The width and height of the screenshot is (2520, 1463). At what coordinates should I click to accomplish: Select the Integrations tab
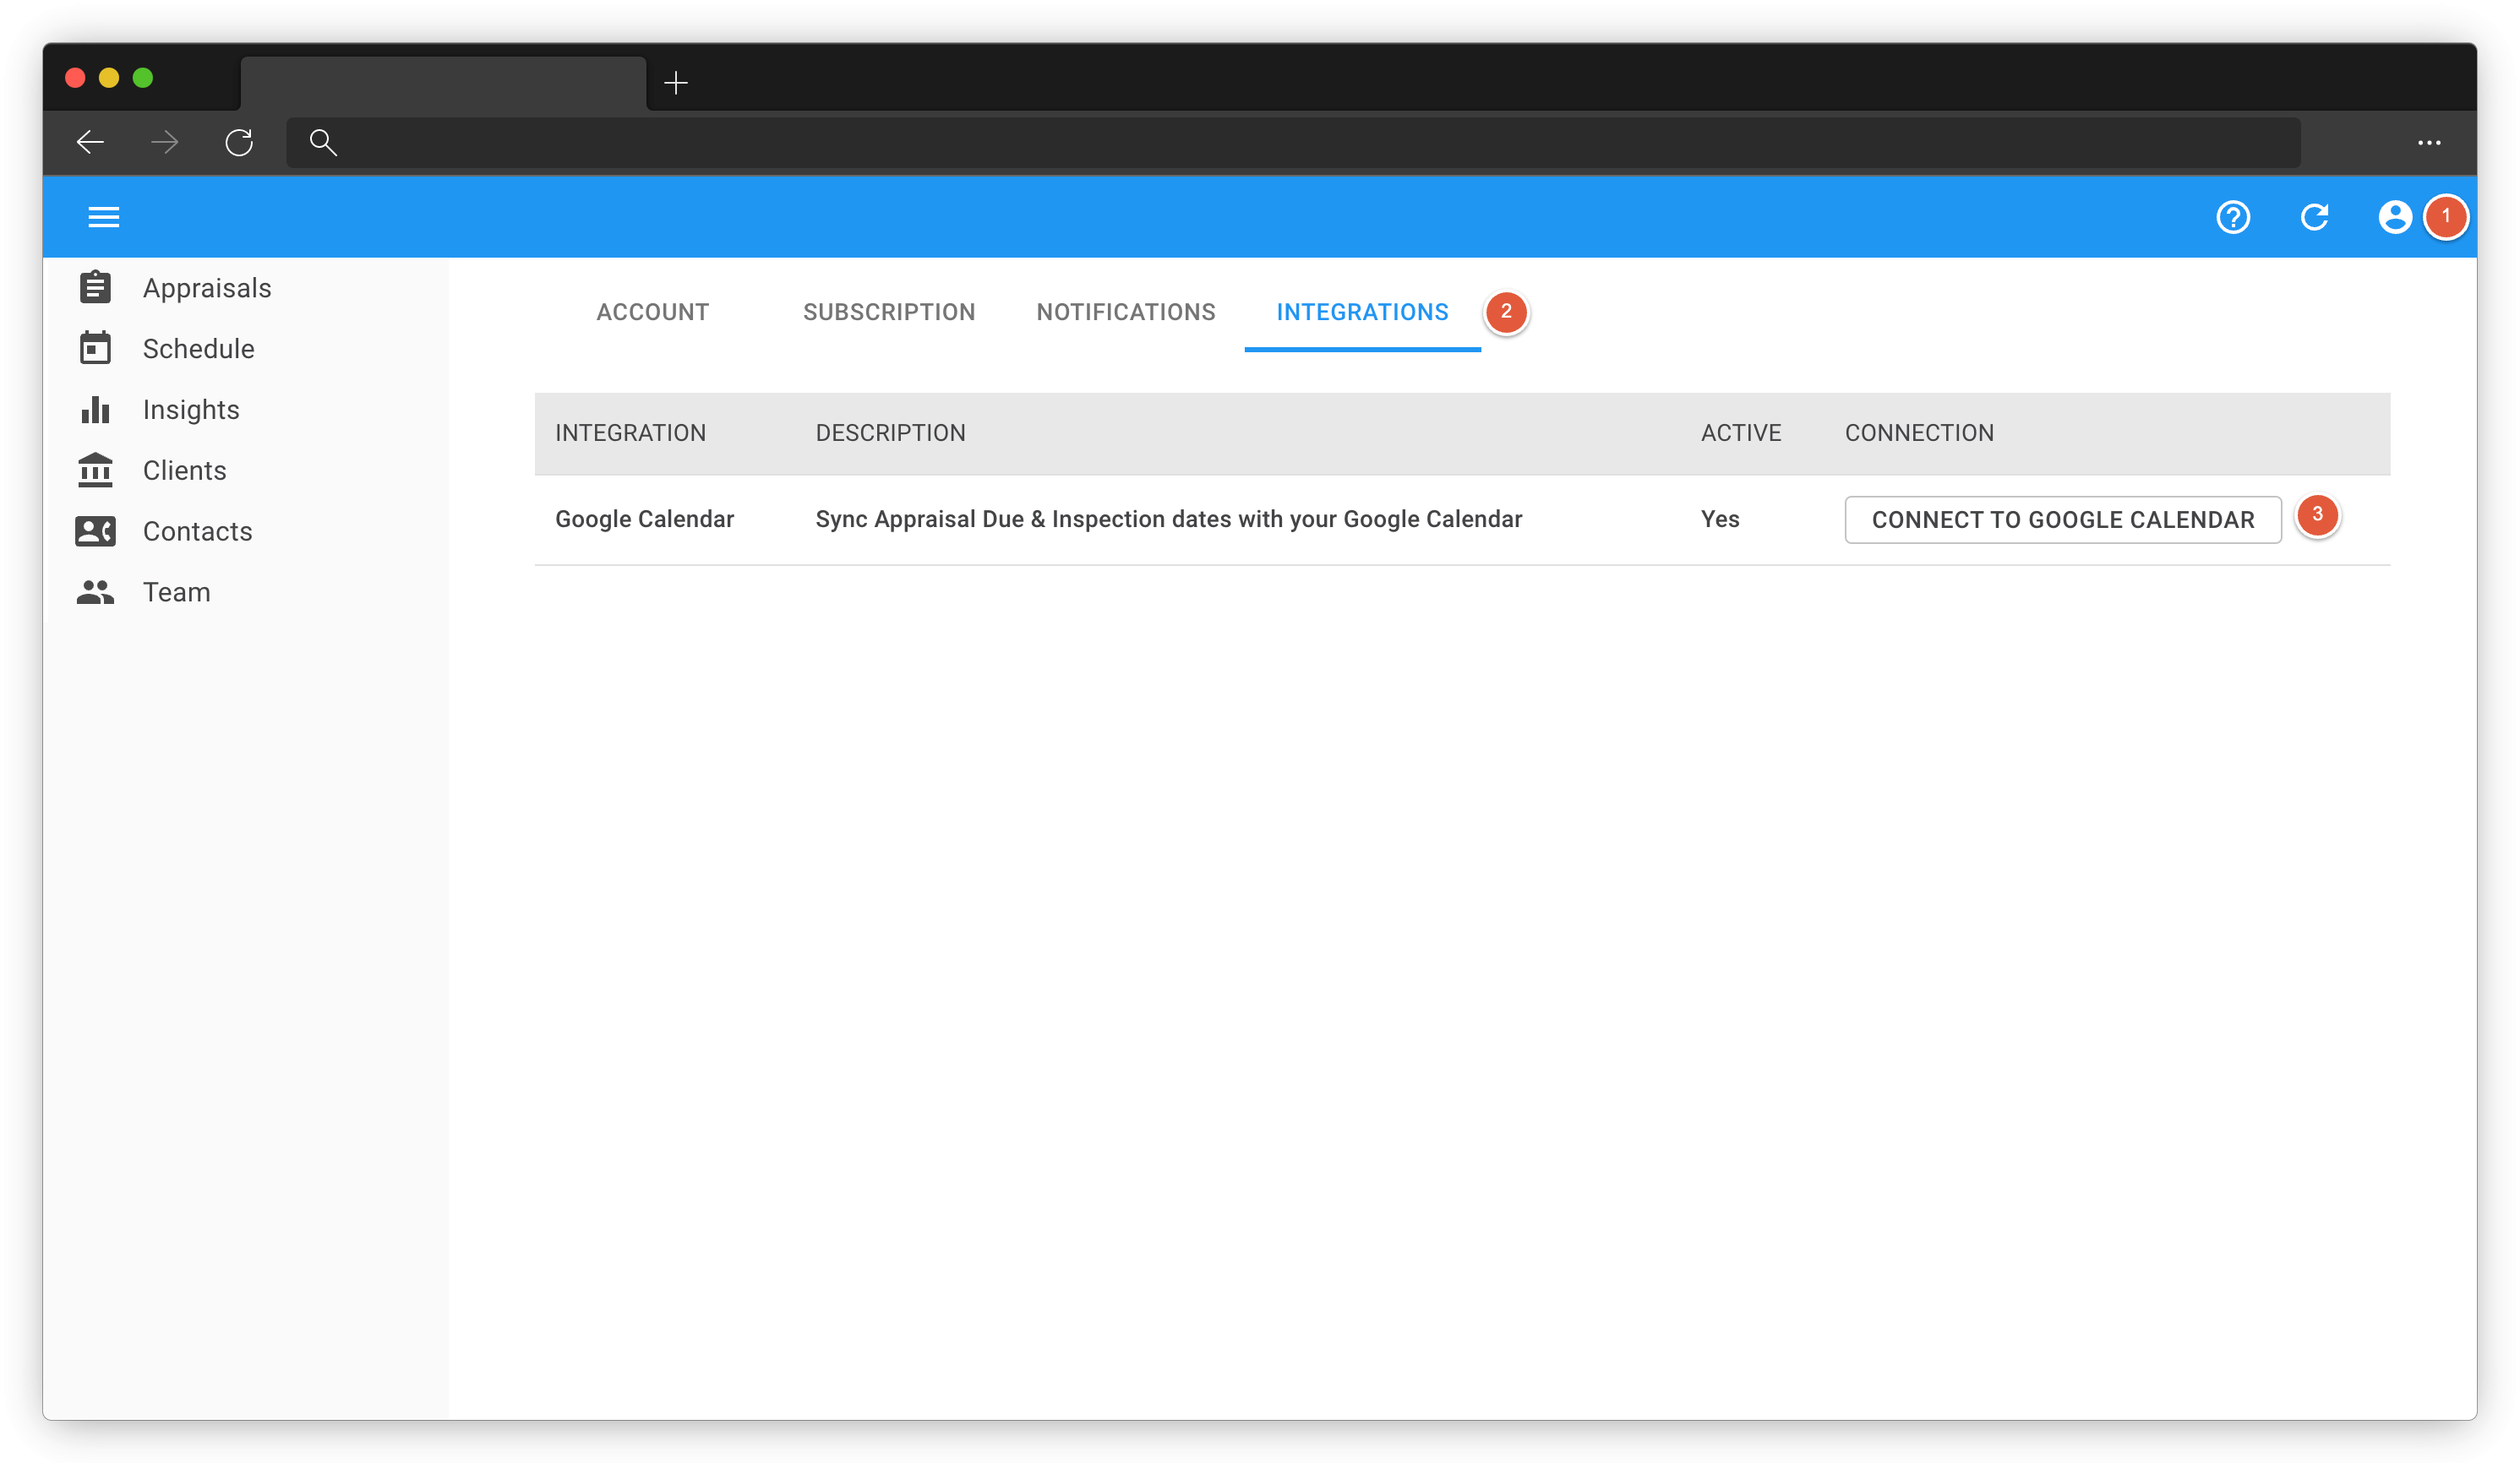(x=1361, y=312)
